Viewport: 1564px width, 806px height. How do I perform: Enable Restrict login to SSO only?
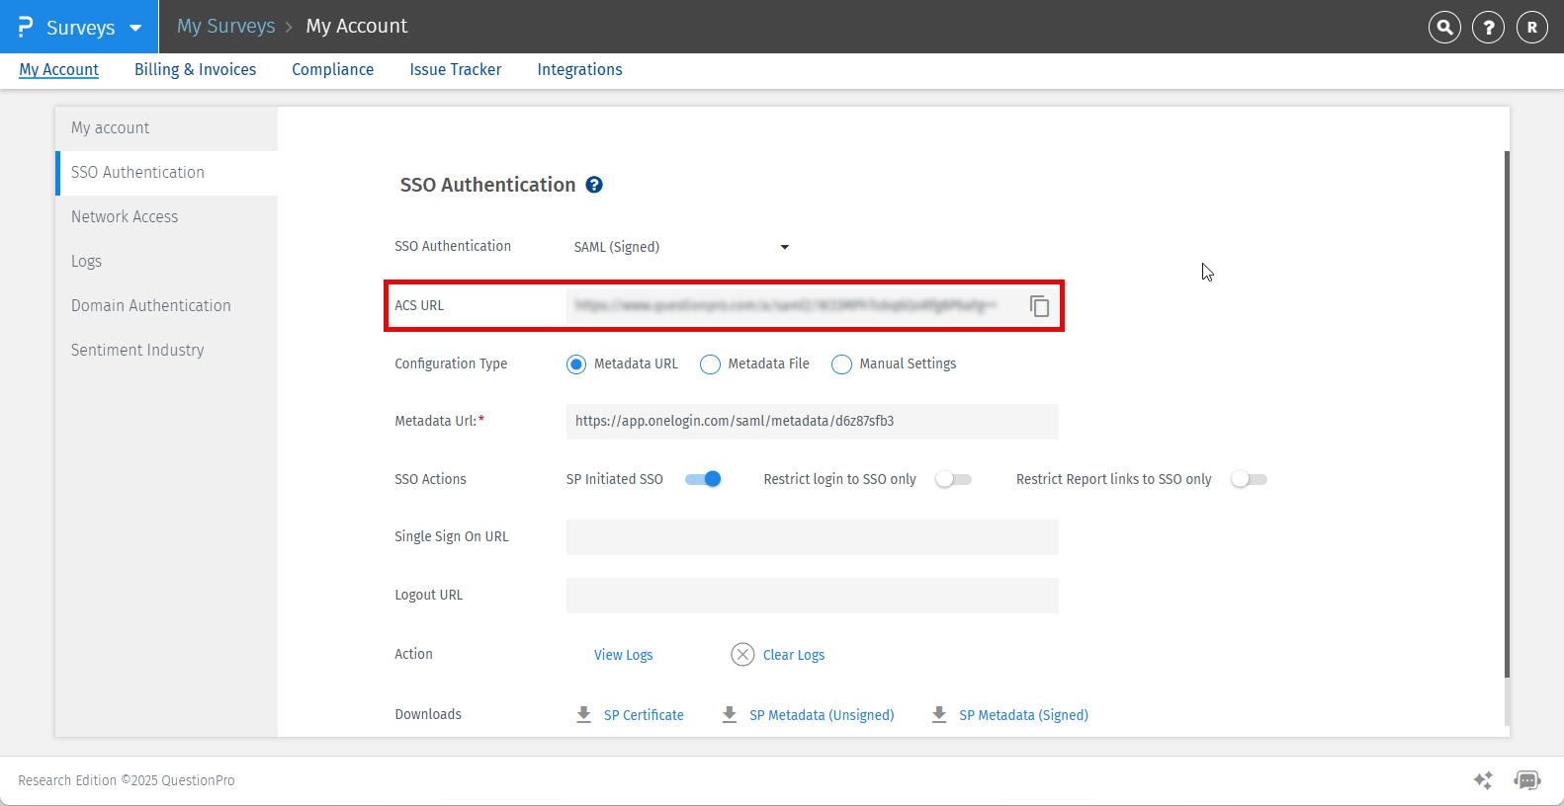point(953,479)
